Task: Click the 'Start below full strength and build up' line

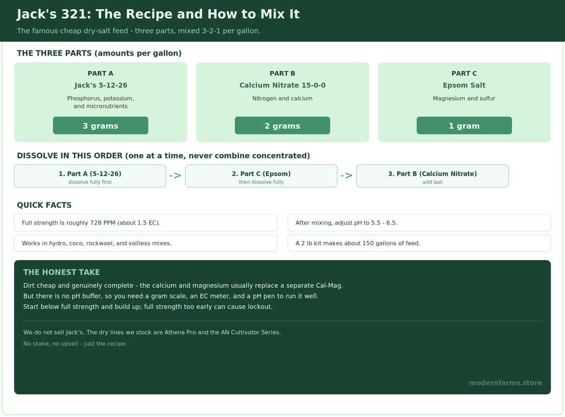Action: point(148,306)
